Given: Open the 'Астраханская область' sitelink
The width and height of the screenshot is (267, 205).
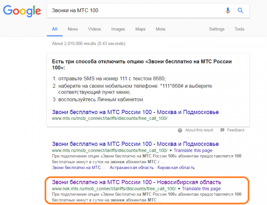Looking at the screenshot, I should click(131, 168).
